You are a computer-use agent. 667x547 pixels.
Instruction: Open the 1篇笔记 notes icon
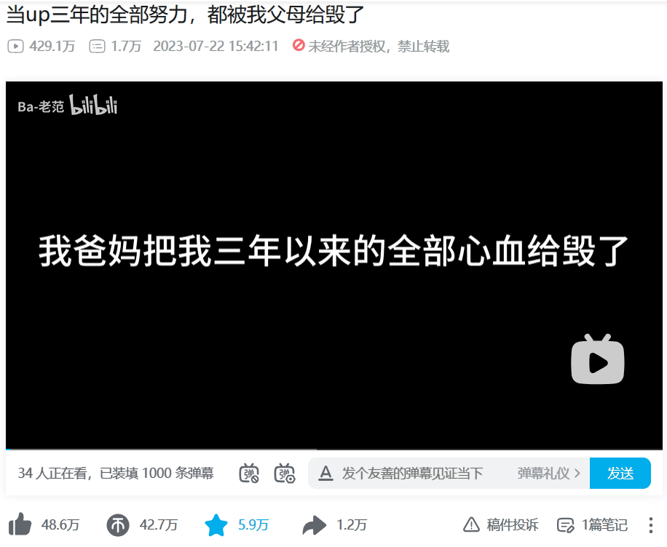(566, 525)
